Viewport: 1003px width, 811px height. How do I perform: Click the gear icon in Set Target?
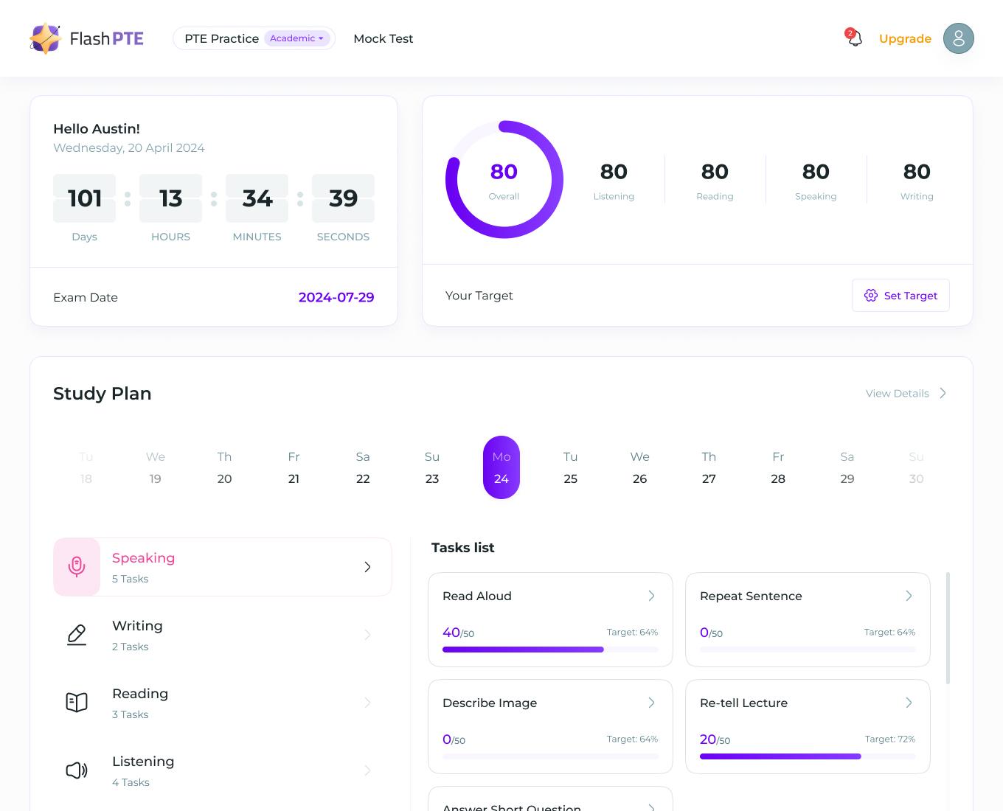(x=871, y=296)
